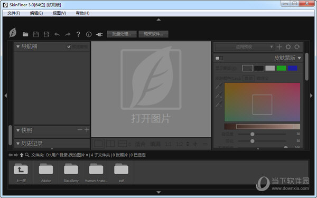Go back in the file browser
The width and height of the screenshot is (317, 198).
11,155
